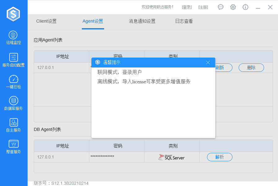Viewport: 278px width, 186px height.
Task: Launch 一键巡检 inspection tool
Action: click(x=13, y=82)
